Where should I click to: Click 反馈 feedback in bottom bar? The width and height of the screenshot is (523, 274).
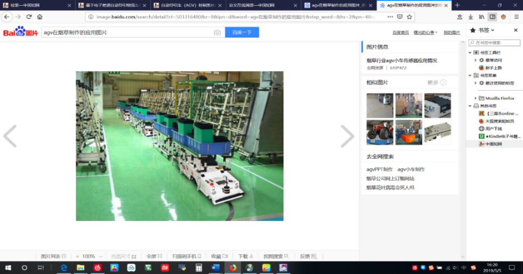tap(308, 256)
